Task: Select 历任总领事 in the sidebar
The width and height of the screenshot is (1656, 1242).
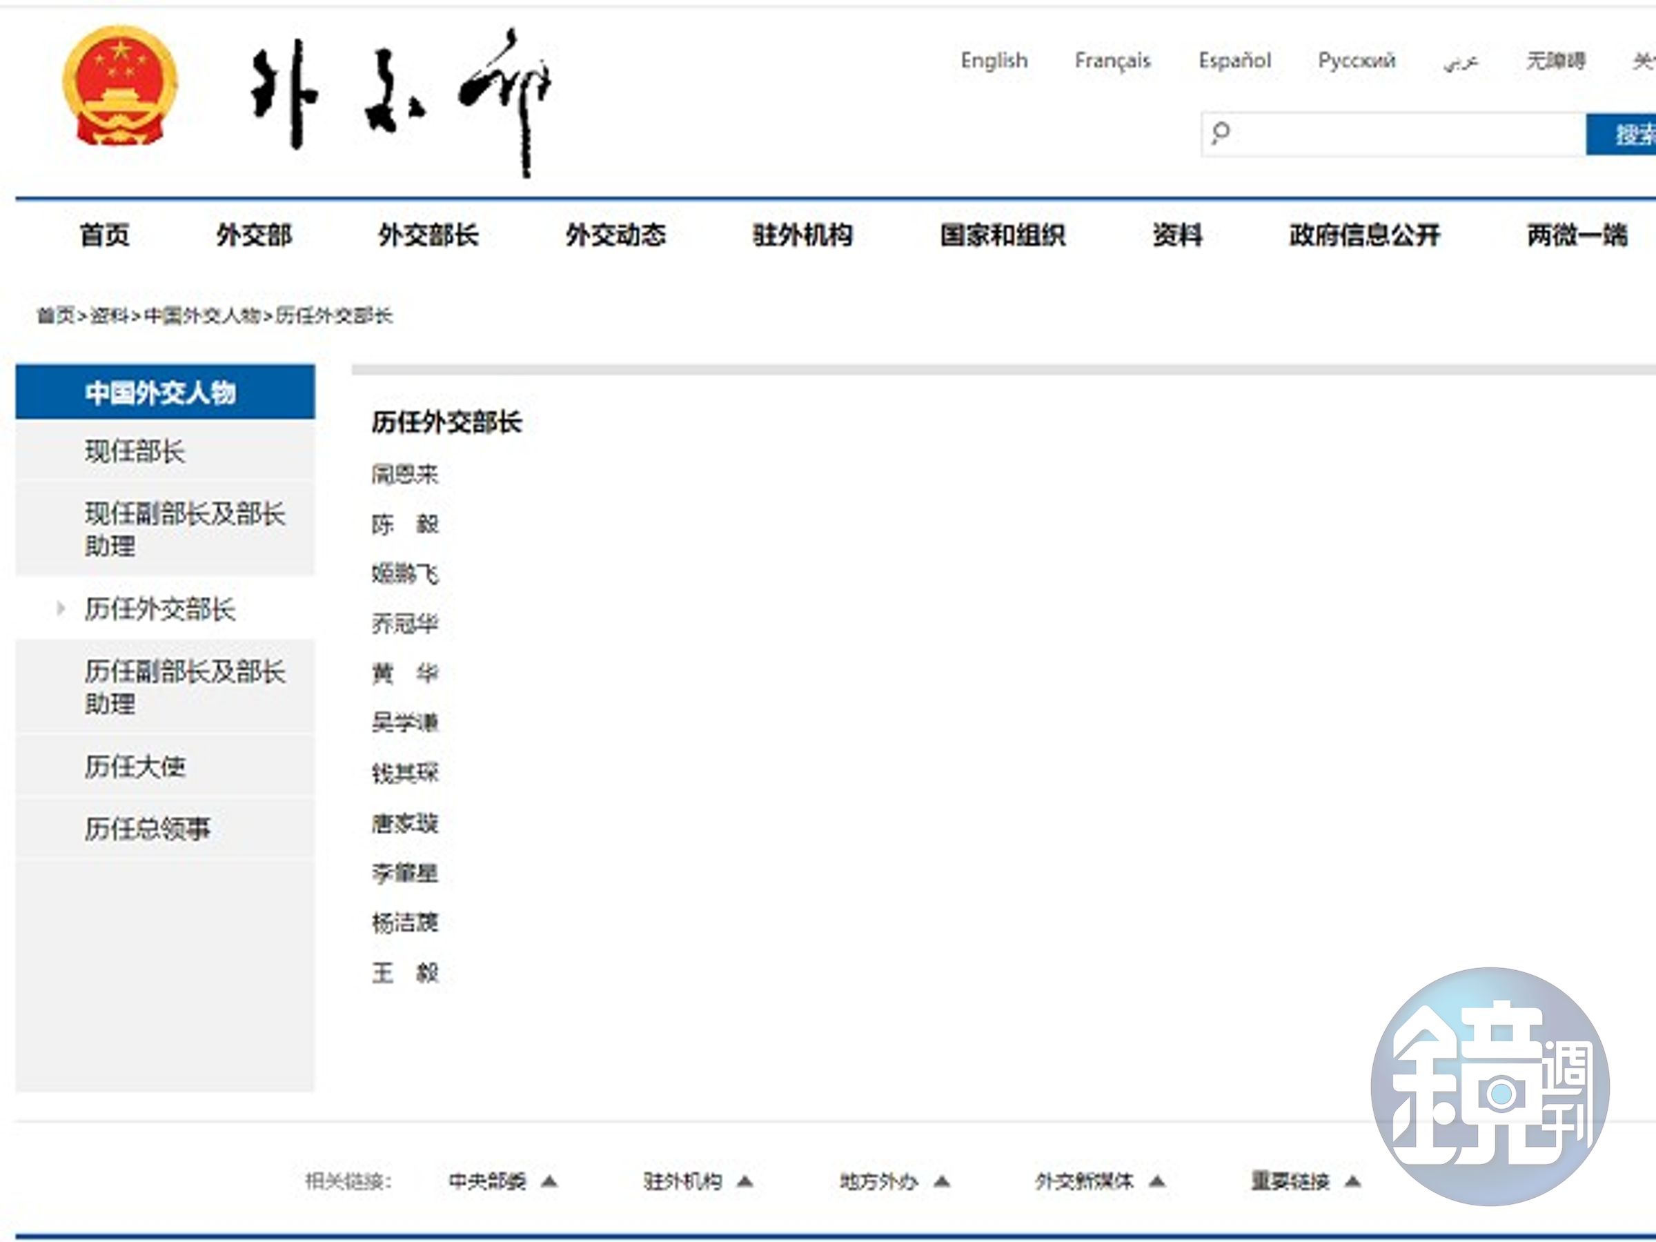Action: click(166, 828)
